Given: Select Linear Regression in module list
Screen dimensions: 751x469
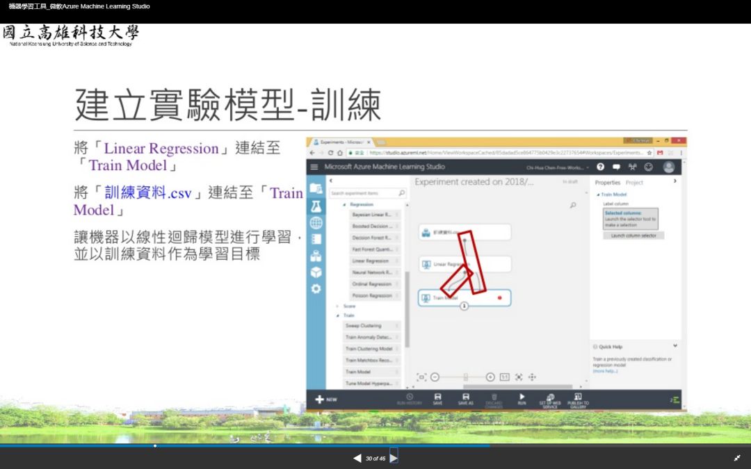Looking at the screenshot, I should click(375, 261).
